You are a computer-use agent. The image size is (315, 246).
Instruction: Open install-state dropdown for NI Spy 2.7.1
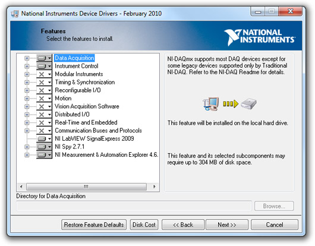tap(44, 147)
